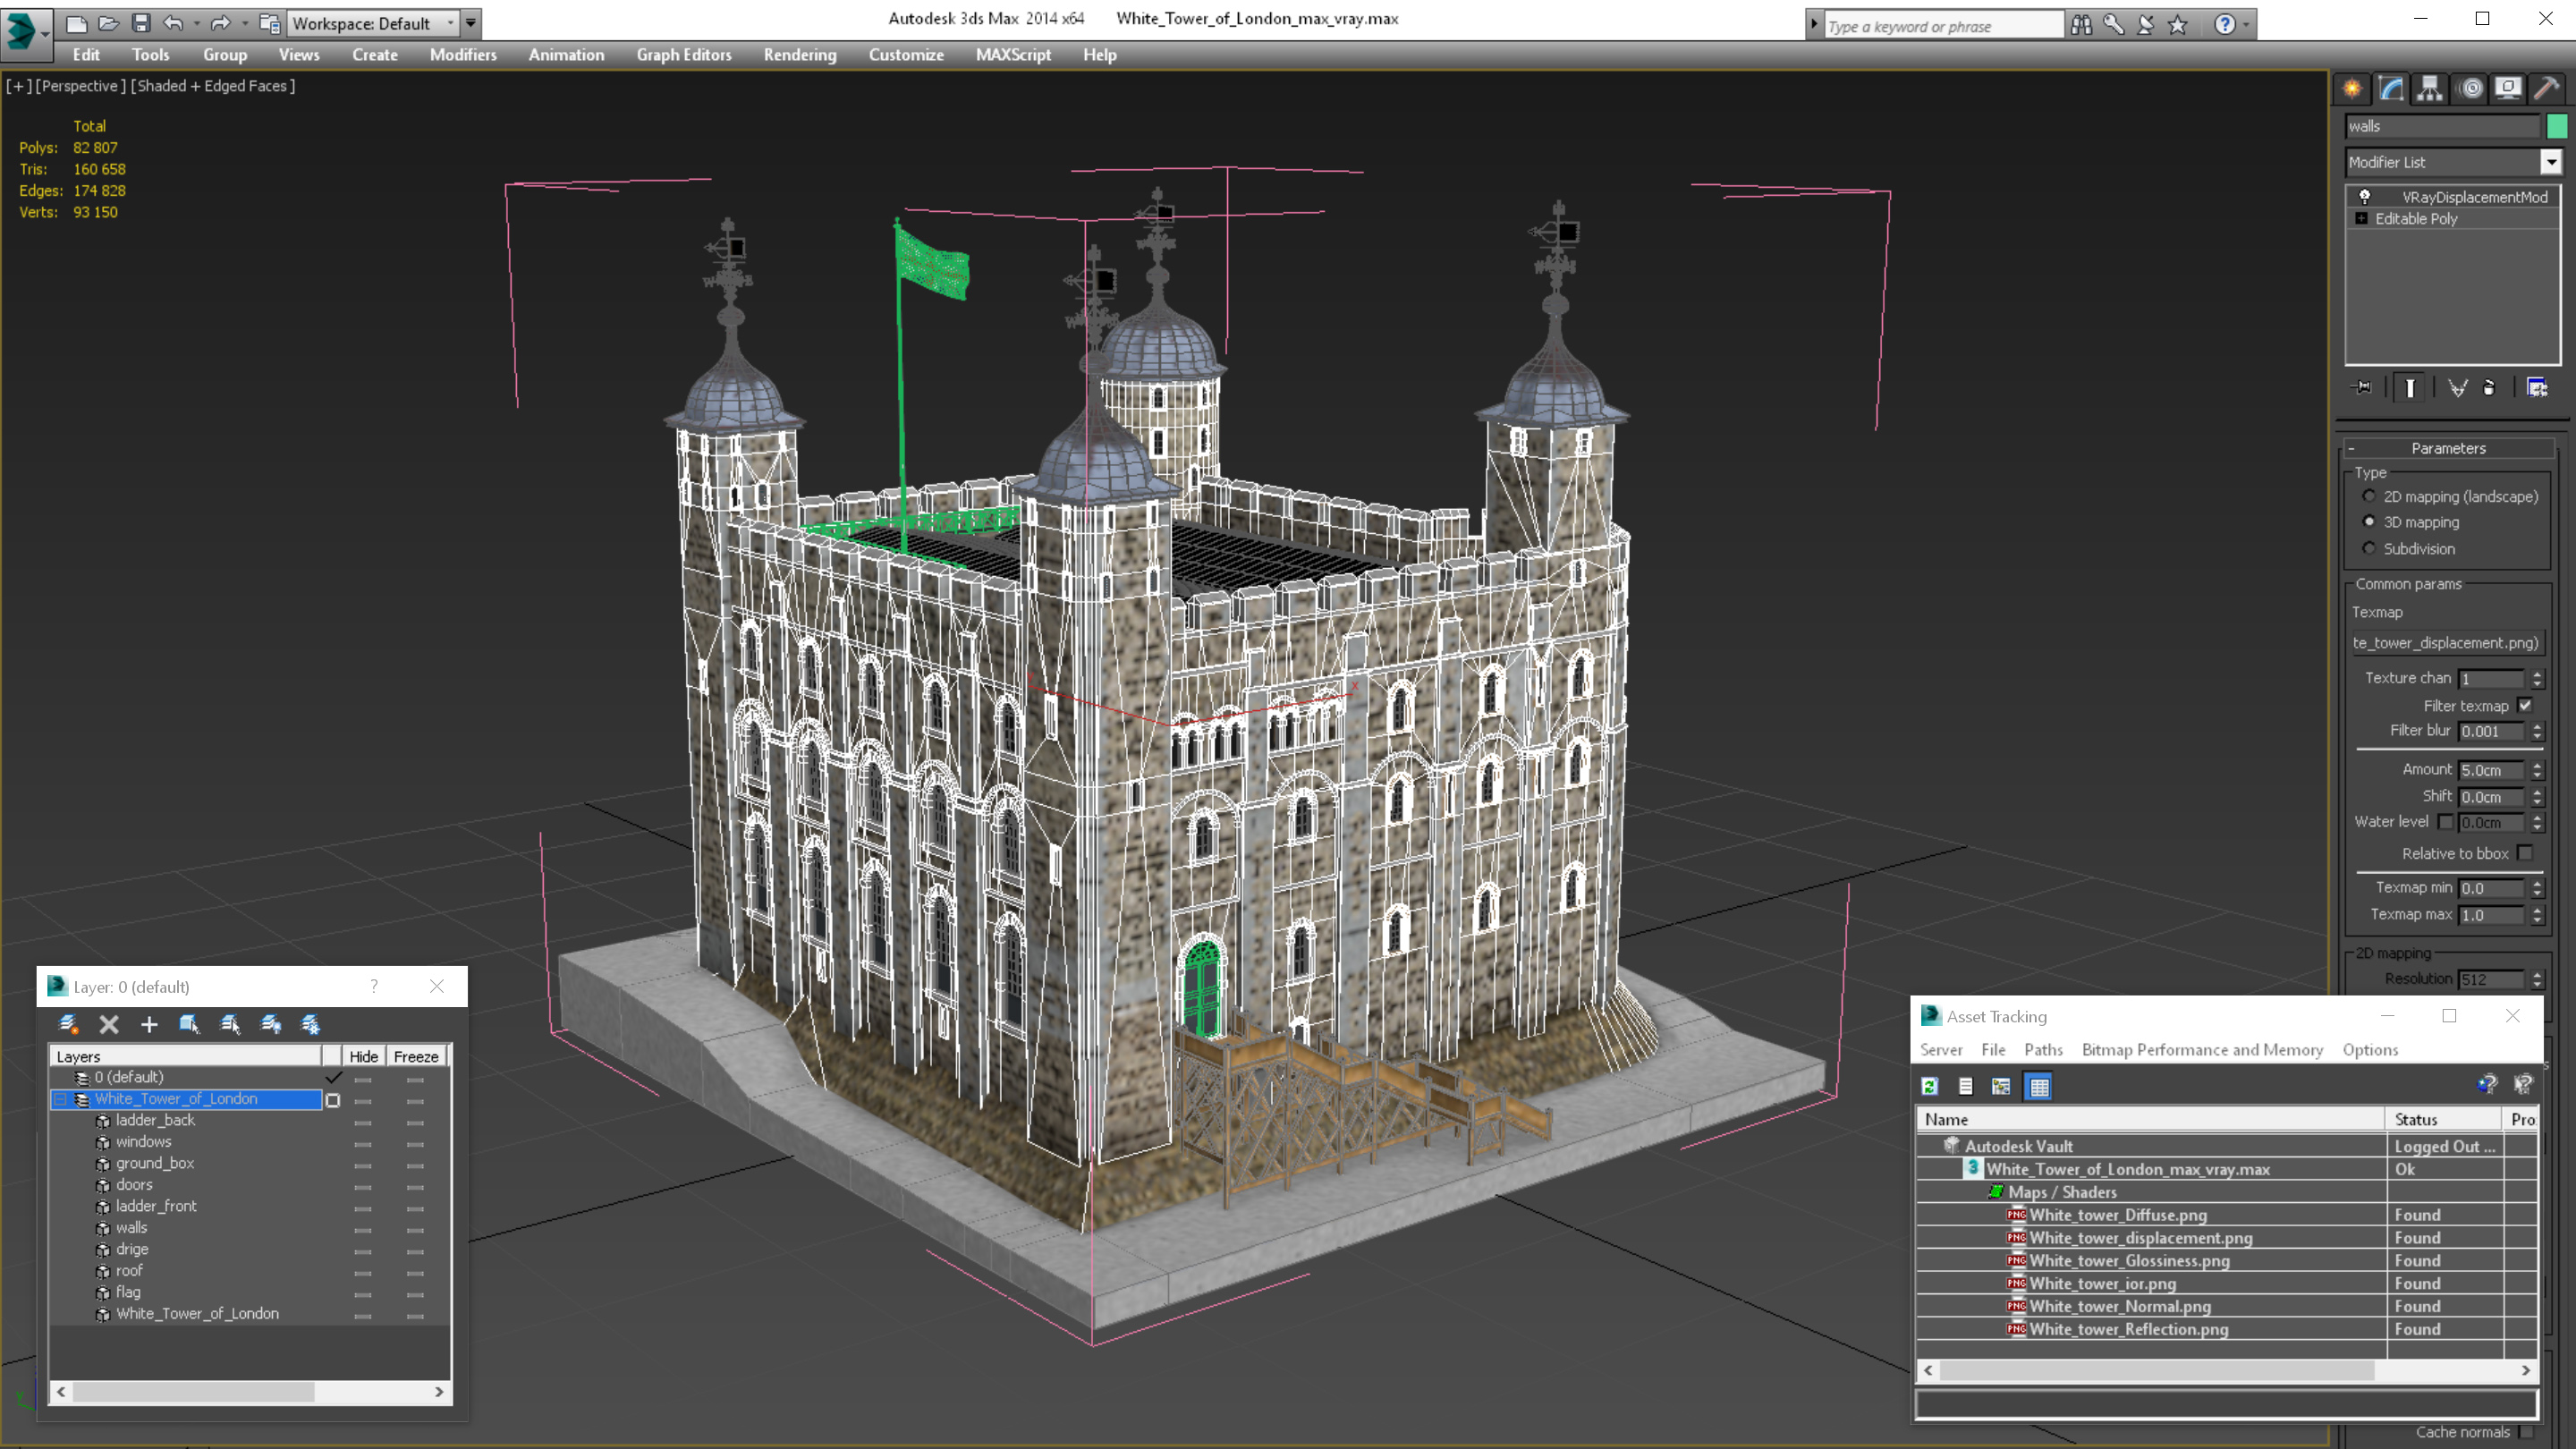This screenshot has height=1449, width=2576.
Task: Click Make Unique icon under modifier stack
Action: (2457, 388)
